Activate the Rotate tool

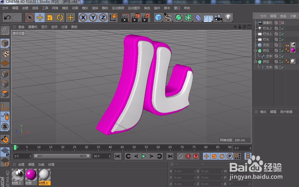60,18
